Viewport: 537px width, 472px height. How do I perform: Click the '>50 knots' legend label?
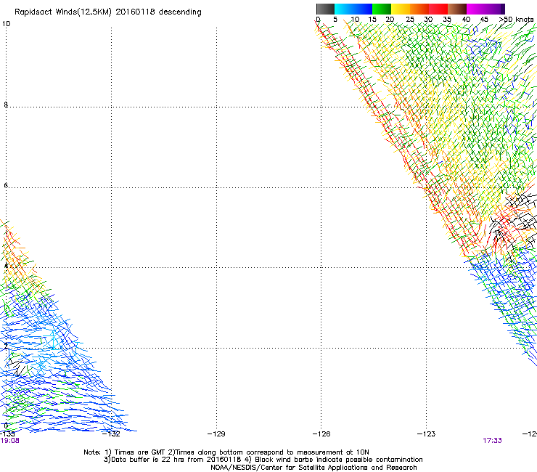(516, 19)
